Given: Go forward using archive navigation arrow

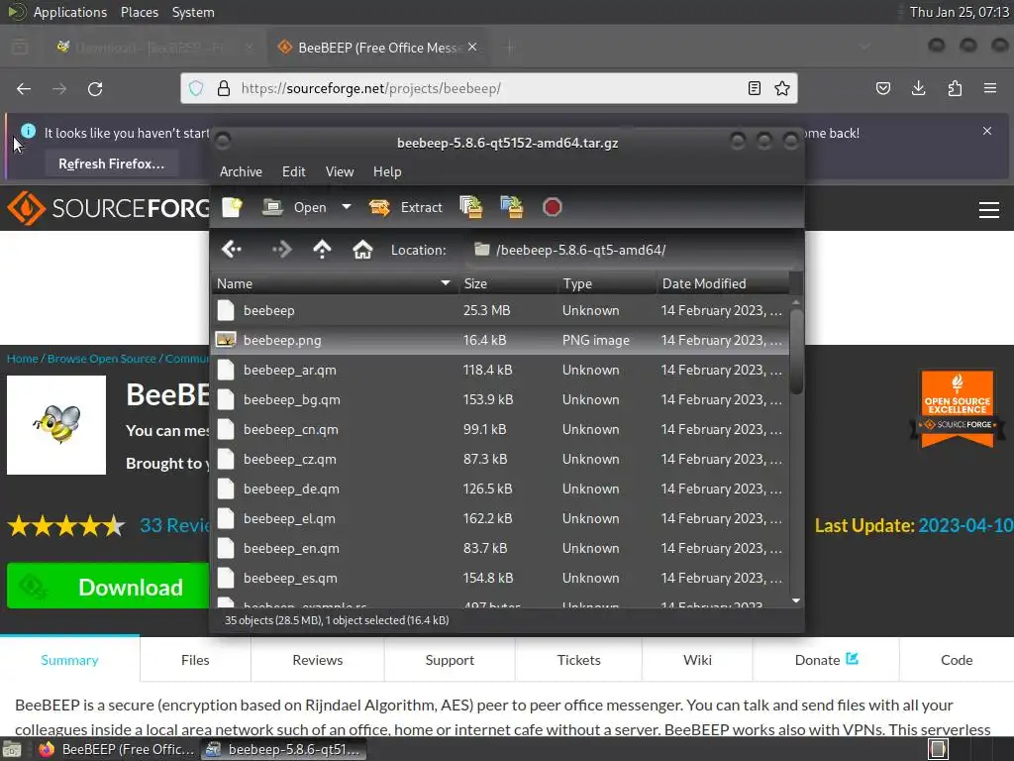Looking at the screenshot, I should [x=282, y=249].
